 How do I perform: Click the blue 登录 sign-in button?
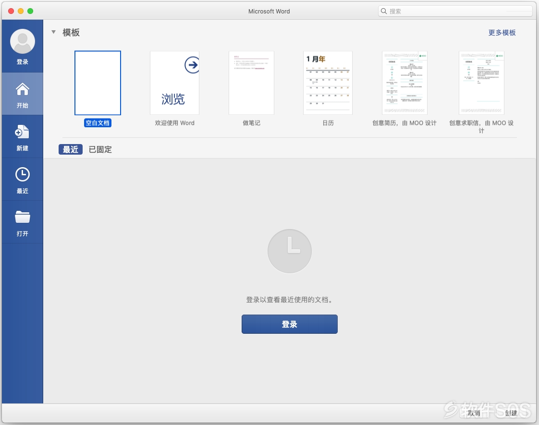pos(290,324)
